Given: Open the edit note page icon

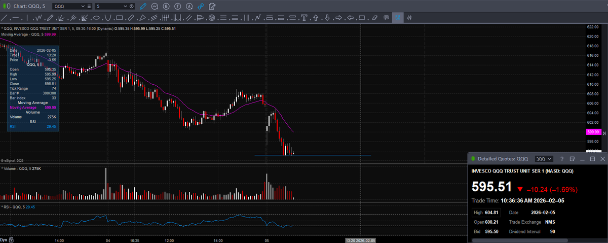Looking at the screenshot, I should tap(212, 6).
